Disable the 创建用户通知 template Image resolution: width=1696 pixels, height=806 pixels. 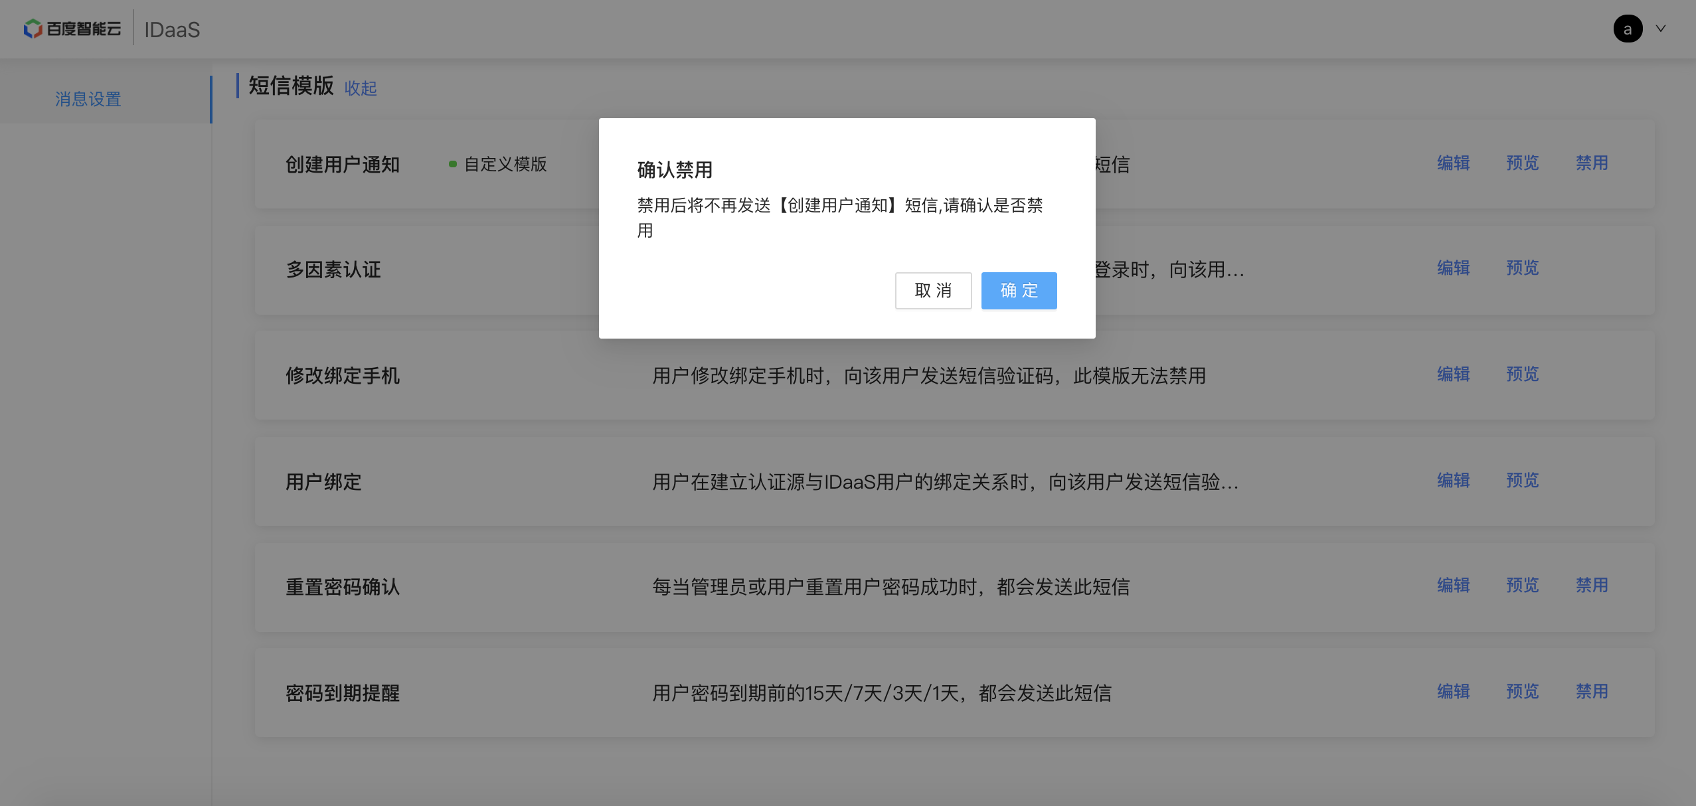click(1592, 163)
